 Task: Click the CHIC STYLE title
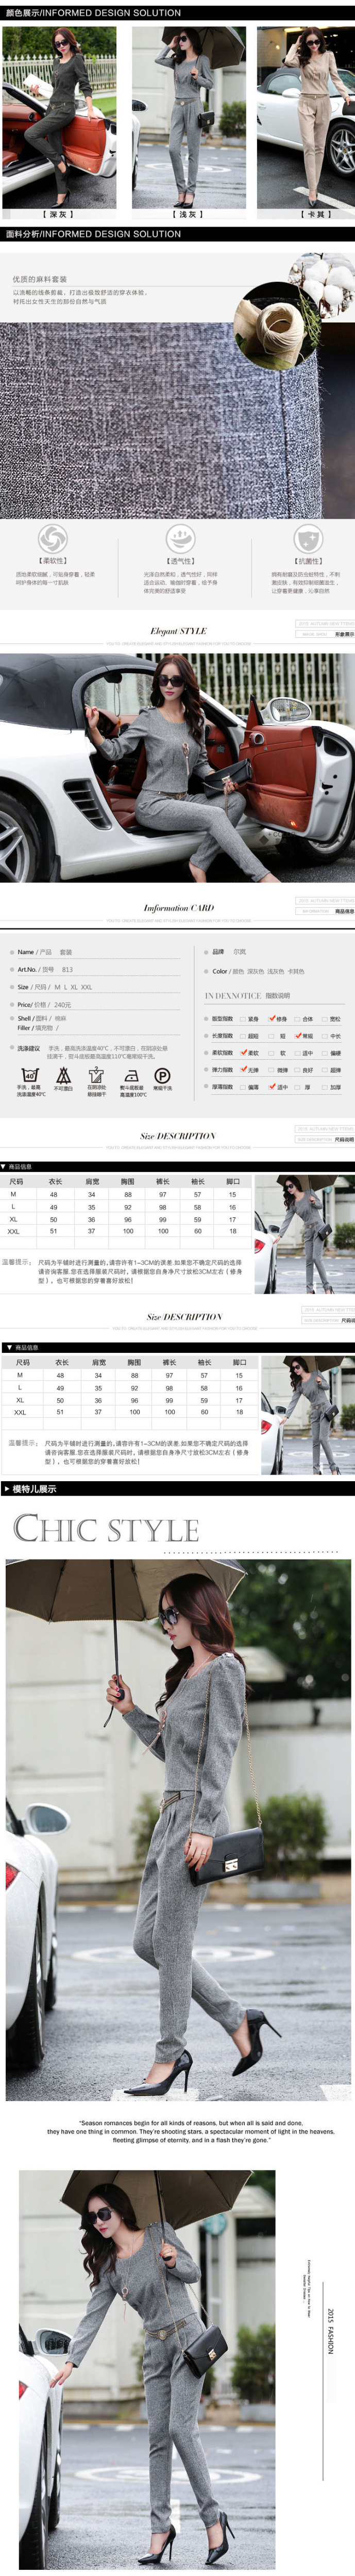[x=106, y=1529]
